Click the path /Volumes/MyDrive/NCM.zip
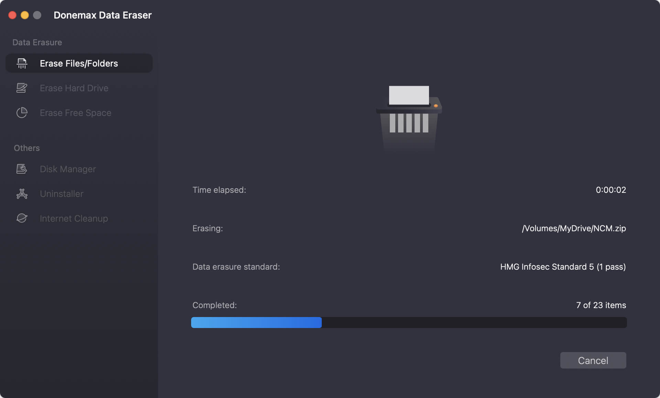 point(574,228)
